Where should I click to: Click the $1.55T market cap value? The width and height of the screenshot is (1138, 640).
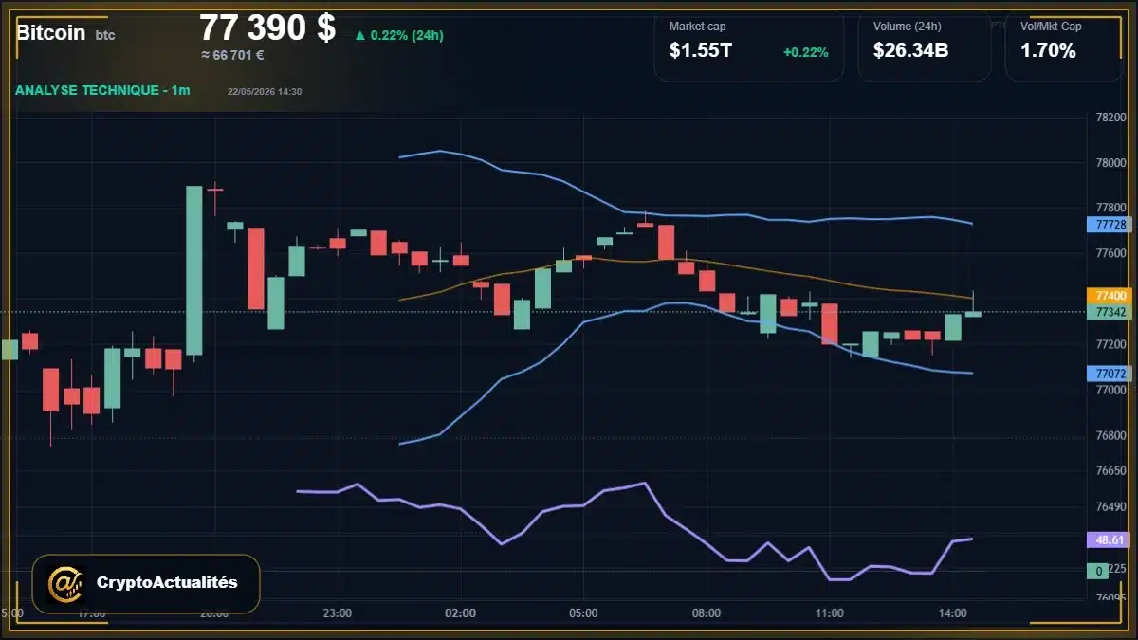[700, 51]
